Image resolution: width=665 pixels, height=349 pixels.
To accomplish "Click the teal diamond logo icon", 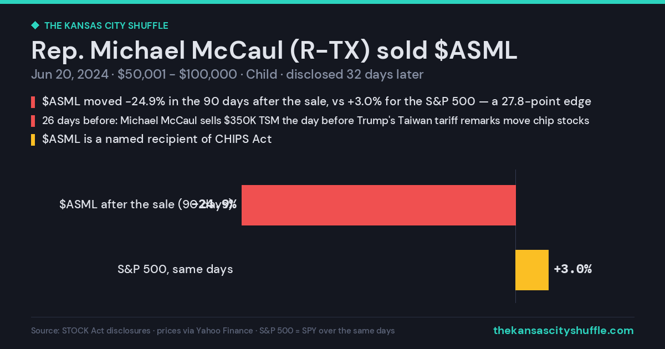I will click(x=35, y=25).
